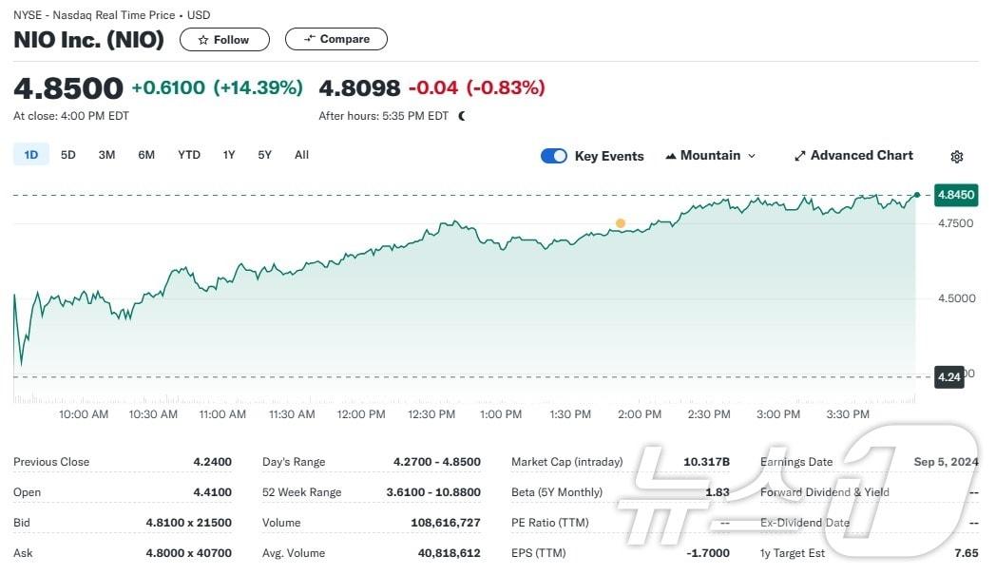Select the 1Y time range
This screenshot has width=996, height=575.
pyautogui.click(x=229, y=155)
